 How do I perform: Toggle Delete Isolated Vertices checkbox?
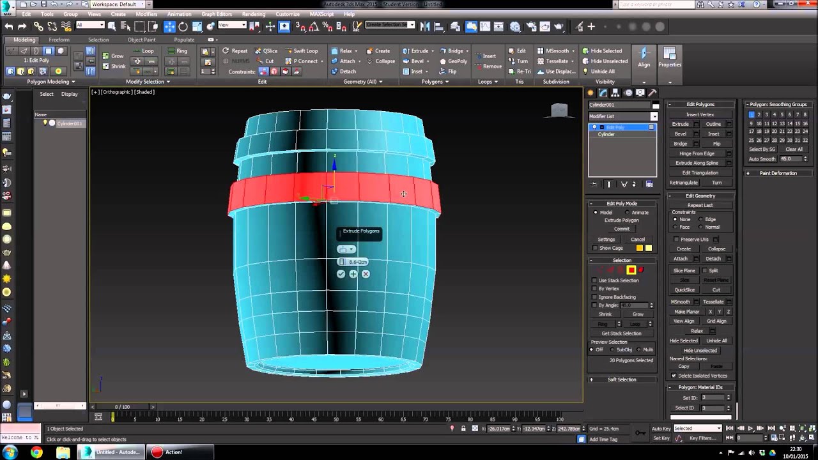pyautogui.click(x=674, y=376)
